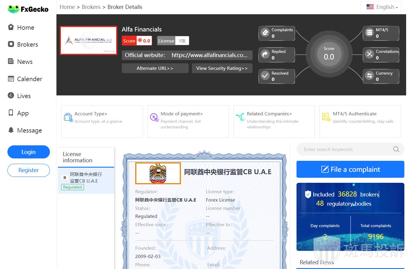The height and width of the screenshot is (269, 410).
Task: Click the Currency exchange icon
Action: [369, 76]
